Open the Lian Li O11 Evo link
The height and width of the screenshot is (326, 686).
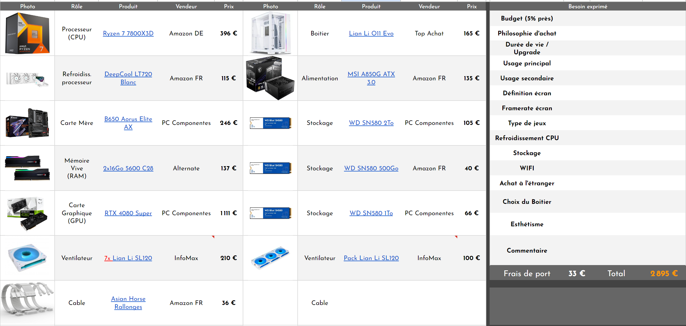click(x=371, y=34)
